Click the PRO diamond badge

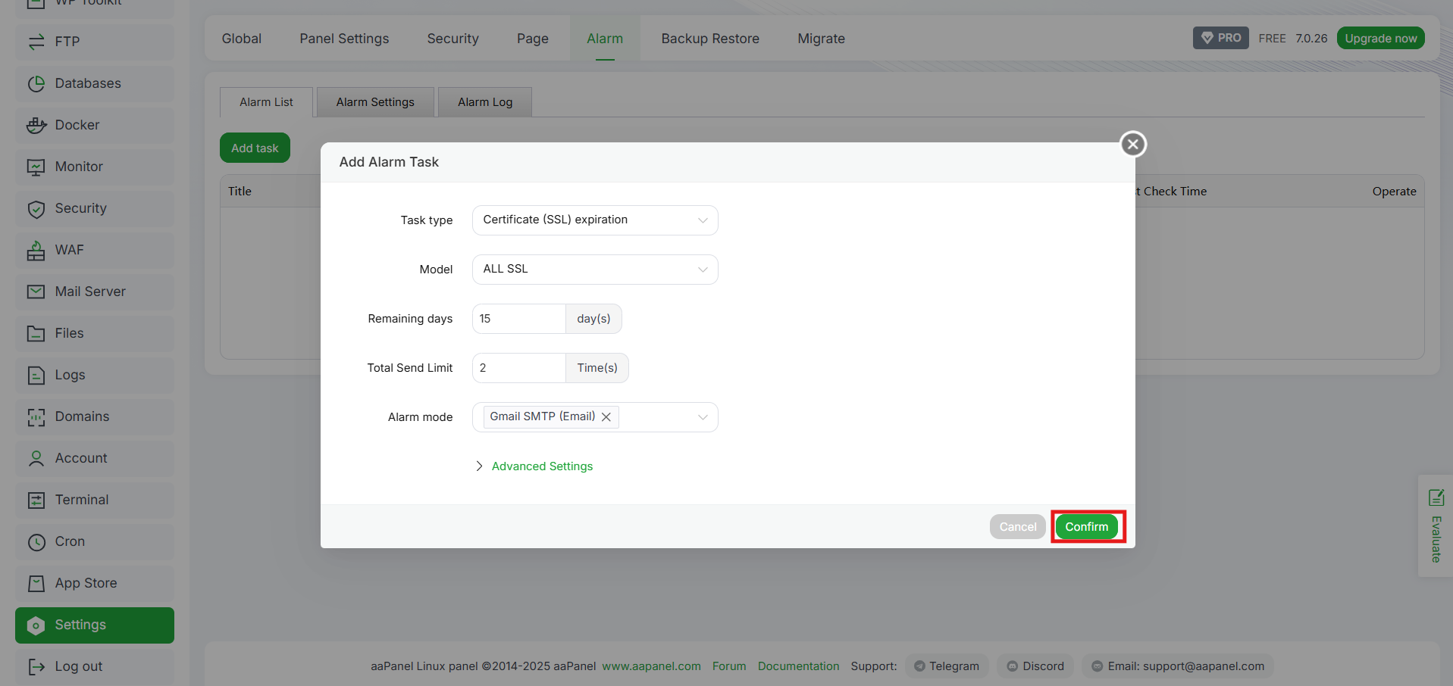[1220, 38]
